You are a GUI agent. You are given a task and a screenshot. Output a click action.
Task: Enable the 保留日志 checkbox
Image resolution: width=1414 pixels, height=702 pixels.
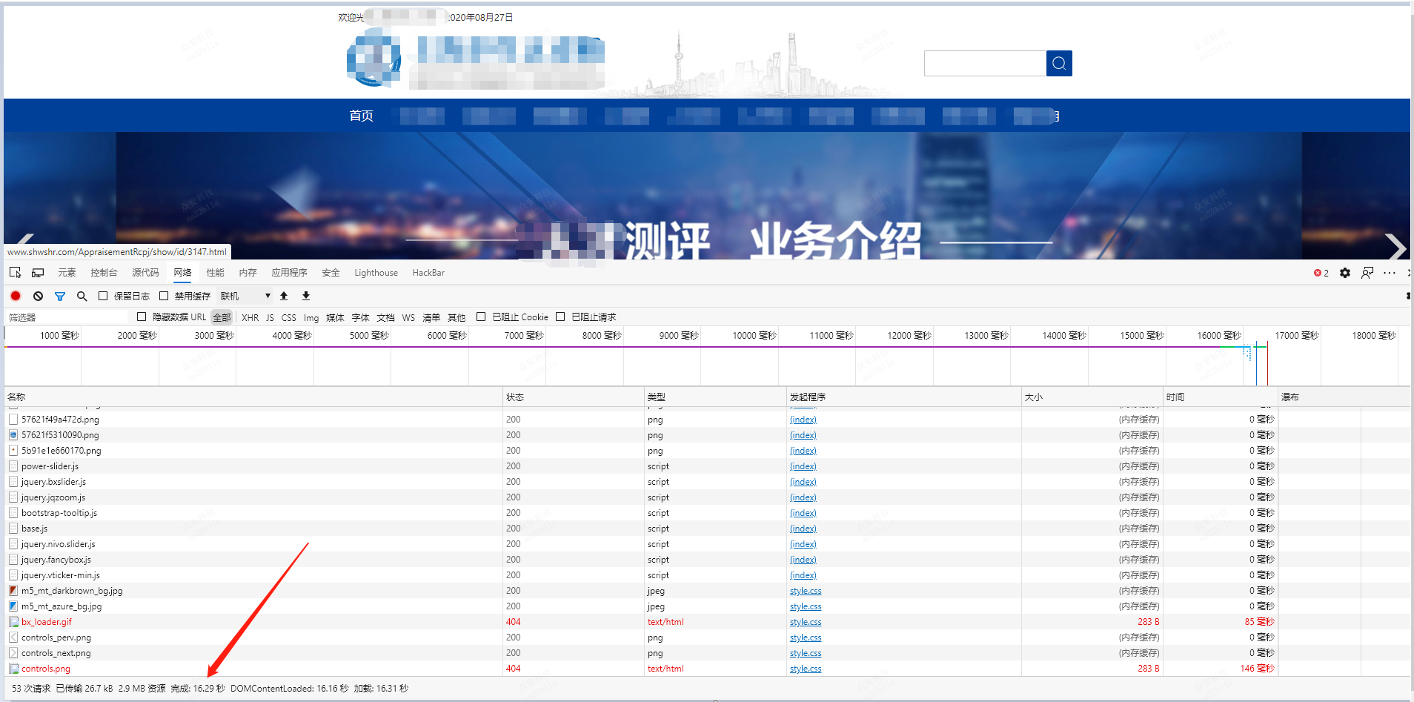coord(103,296)
